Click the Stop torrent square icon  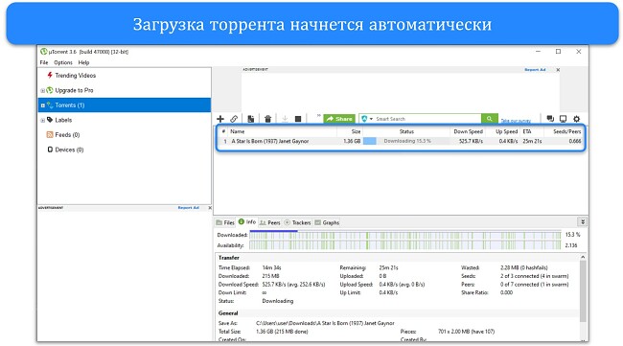click(x=298, y=119)
